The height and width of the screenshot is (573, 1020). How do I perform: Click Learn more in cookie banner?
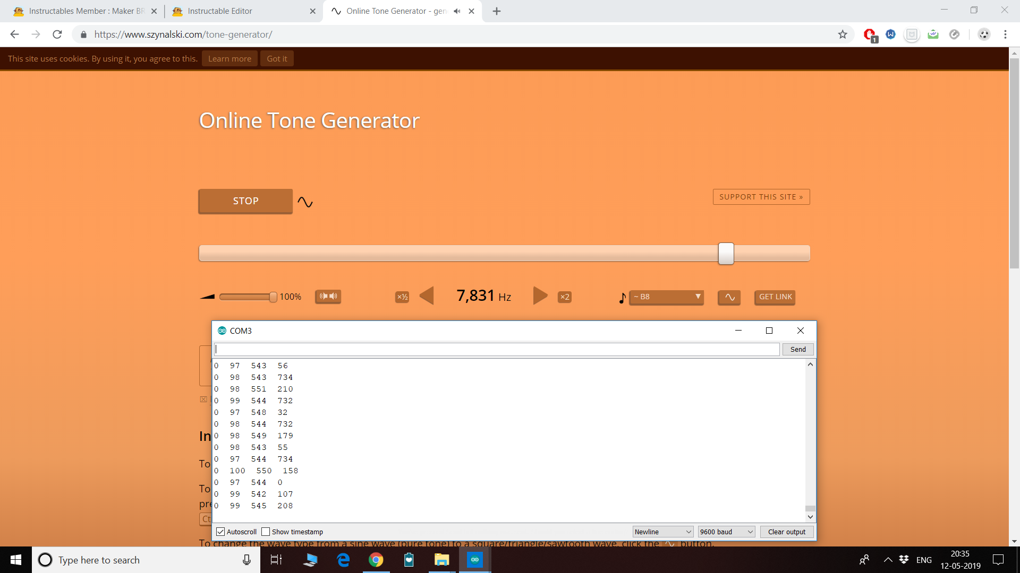tap(229, 58)
